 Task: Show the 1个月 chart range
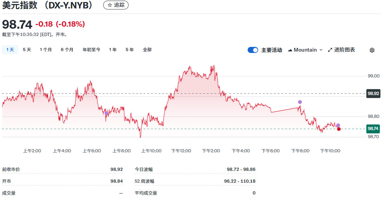(x=46, y=50)
